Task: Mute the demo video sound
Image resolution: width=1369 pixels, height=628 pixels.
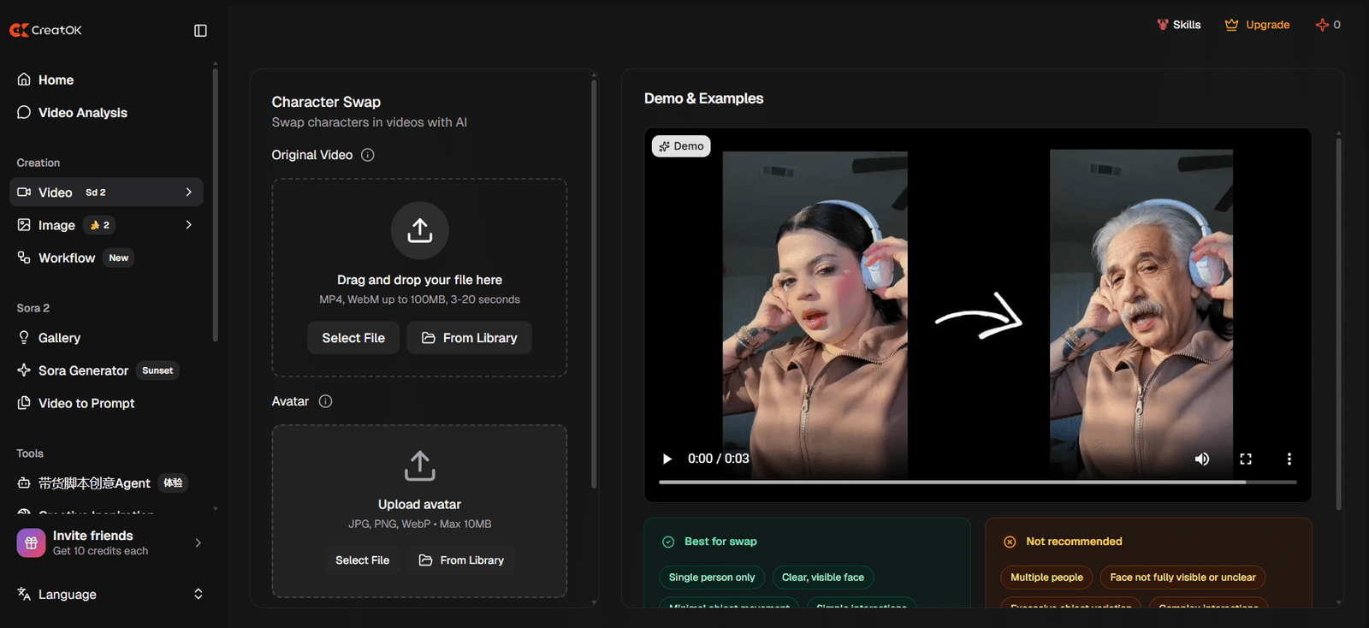Action: click(1202, 459)
